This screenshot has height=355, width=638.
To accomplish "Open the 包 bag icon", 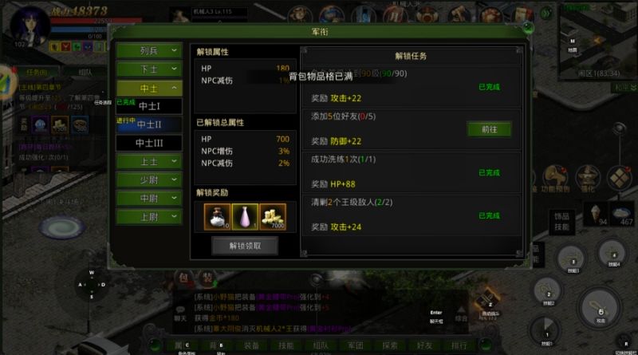I will (184, 278).
